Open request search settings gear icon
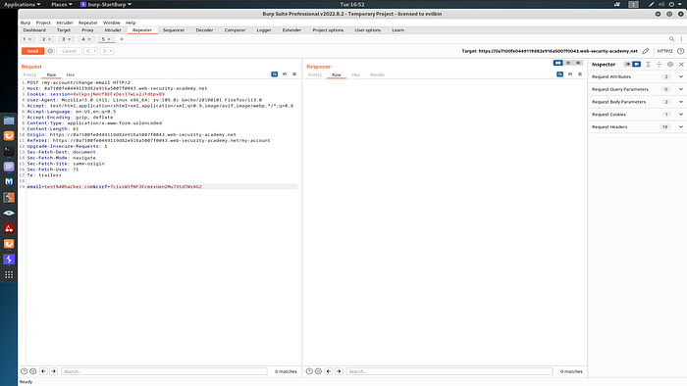 point(33,371)
